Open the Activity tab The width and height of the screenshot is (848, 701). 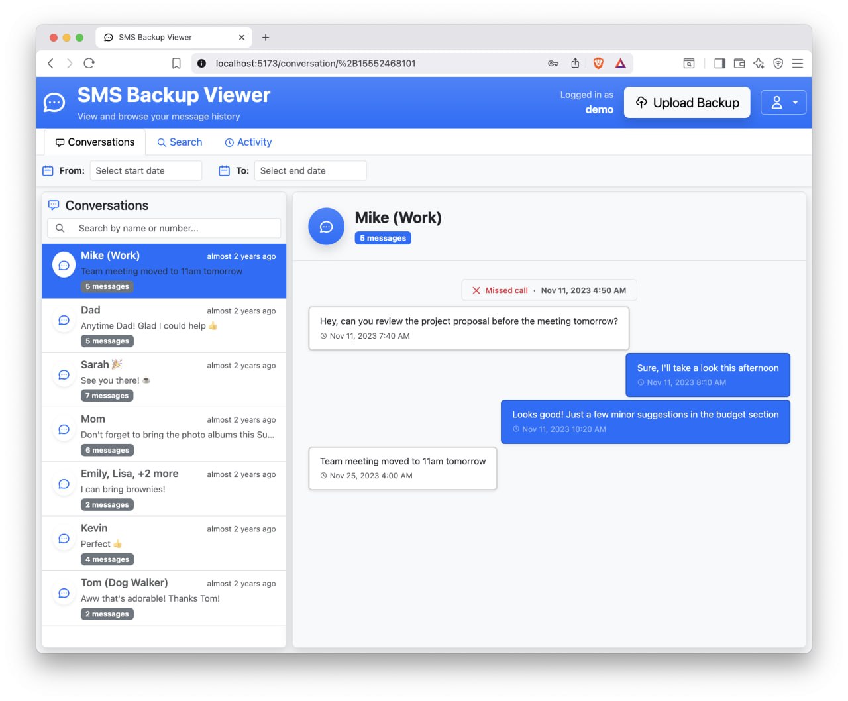(248, 142)
